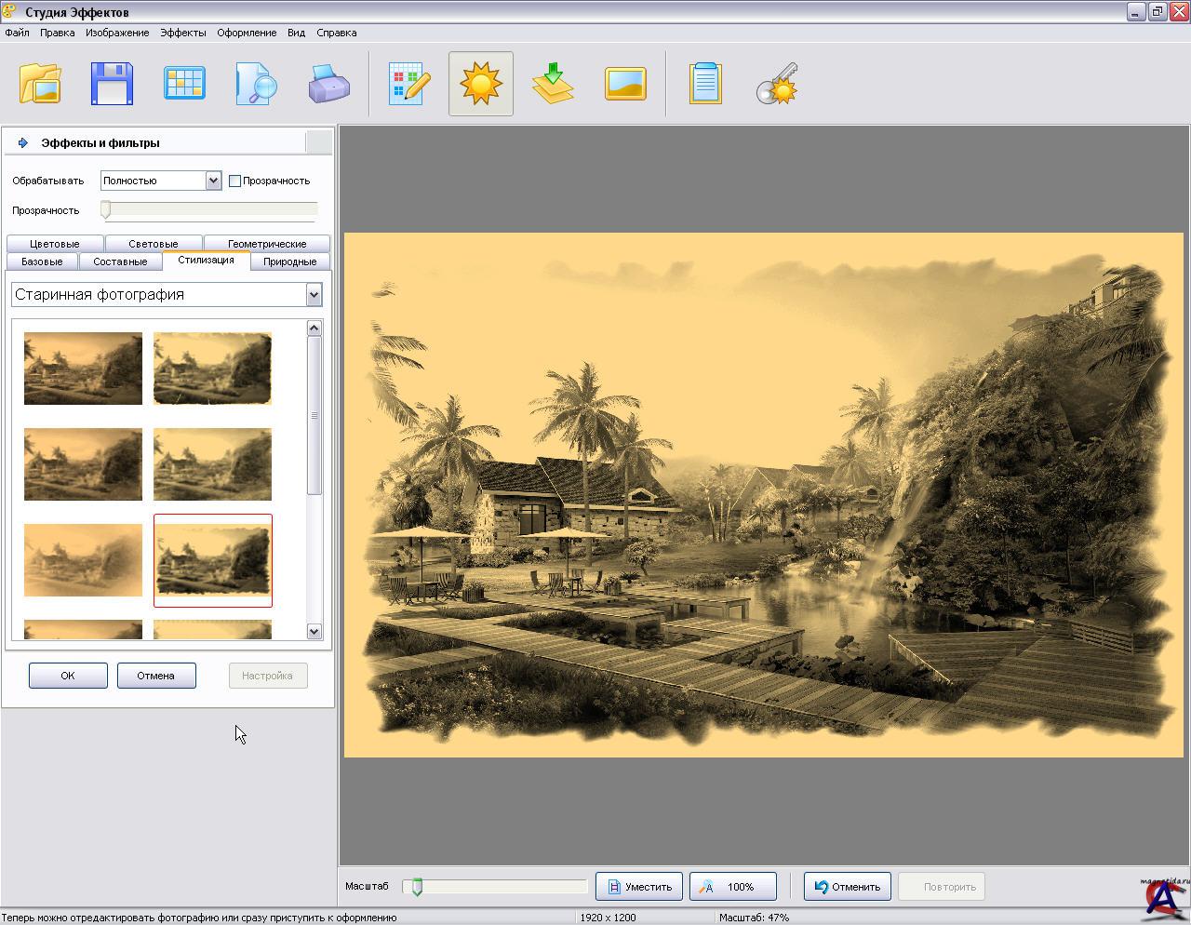This screenshot has height=925, width=1191.
Task: Click the floppy disk save icon
Action: (112, 84)
